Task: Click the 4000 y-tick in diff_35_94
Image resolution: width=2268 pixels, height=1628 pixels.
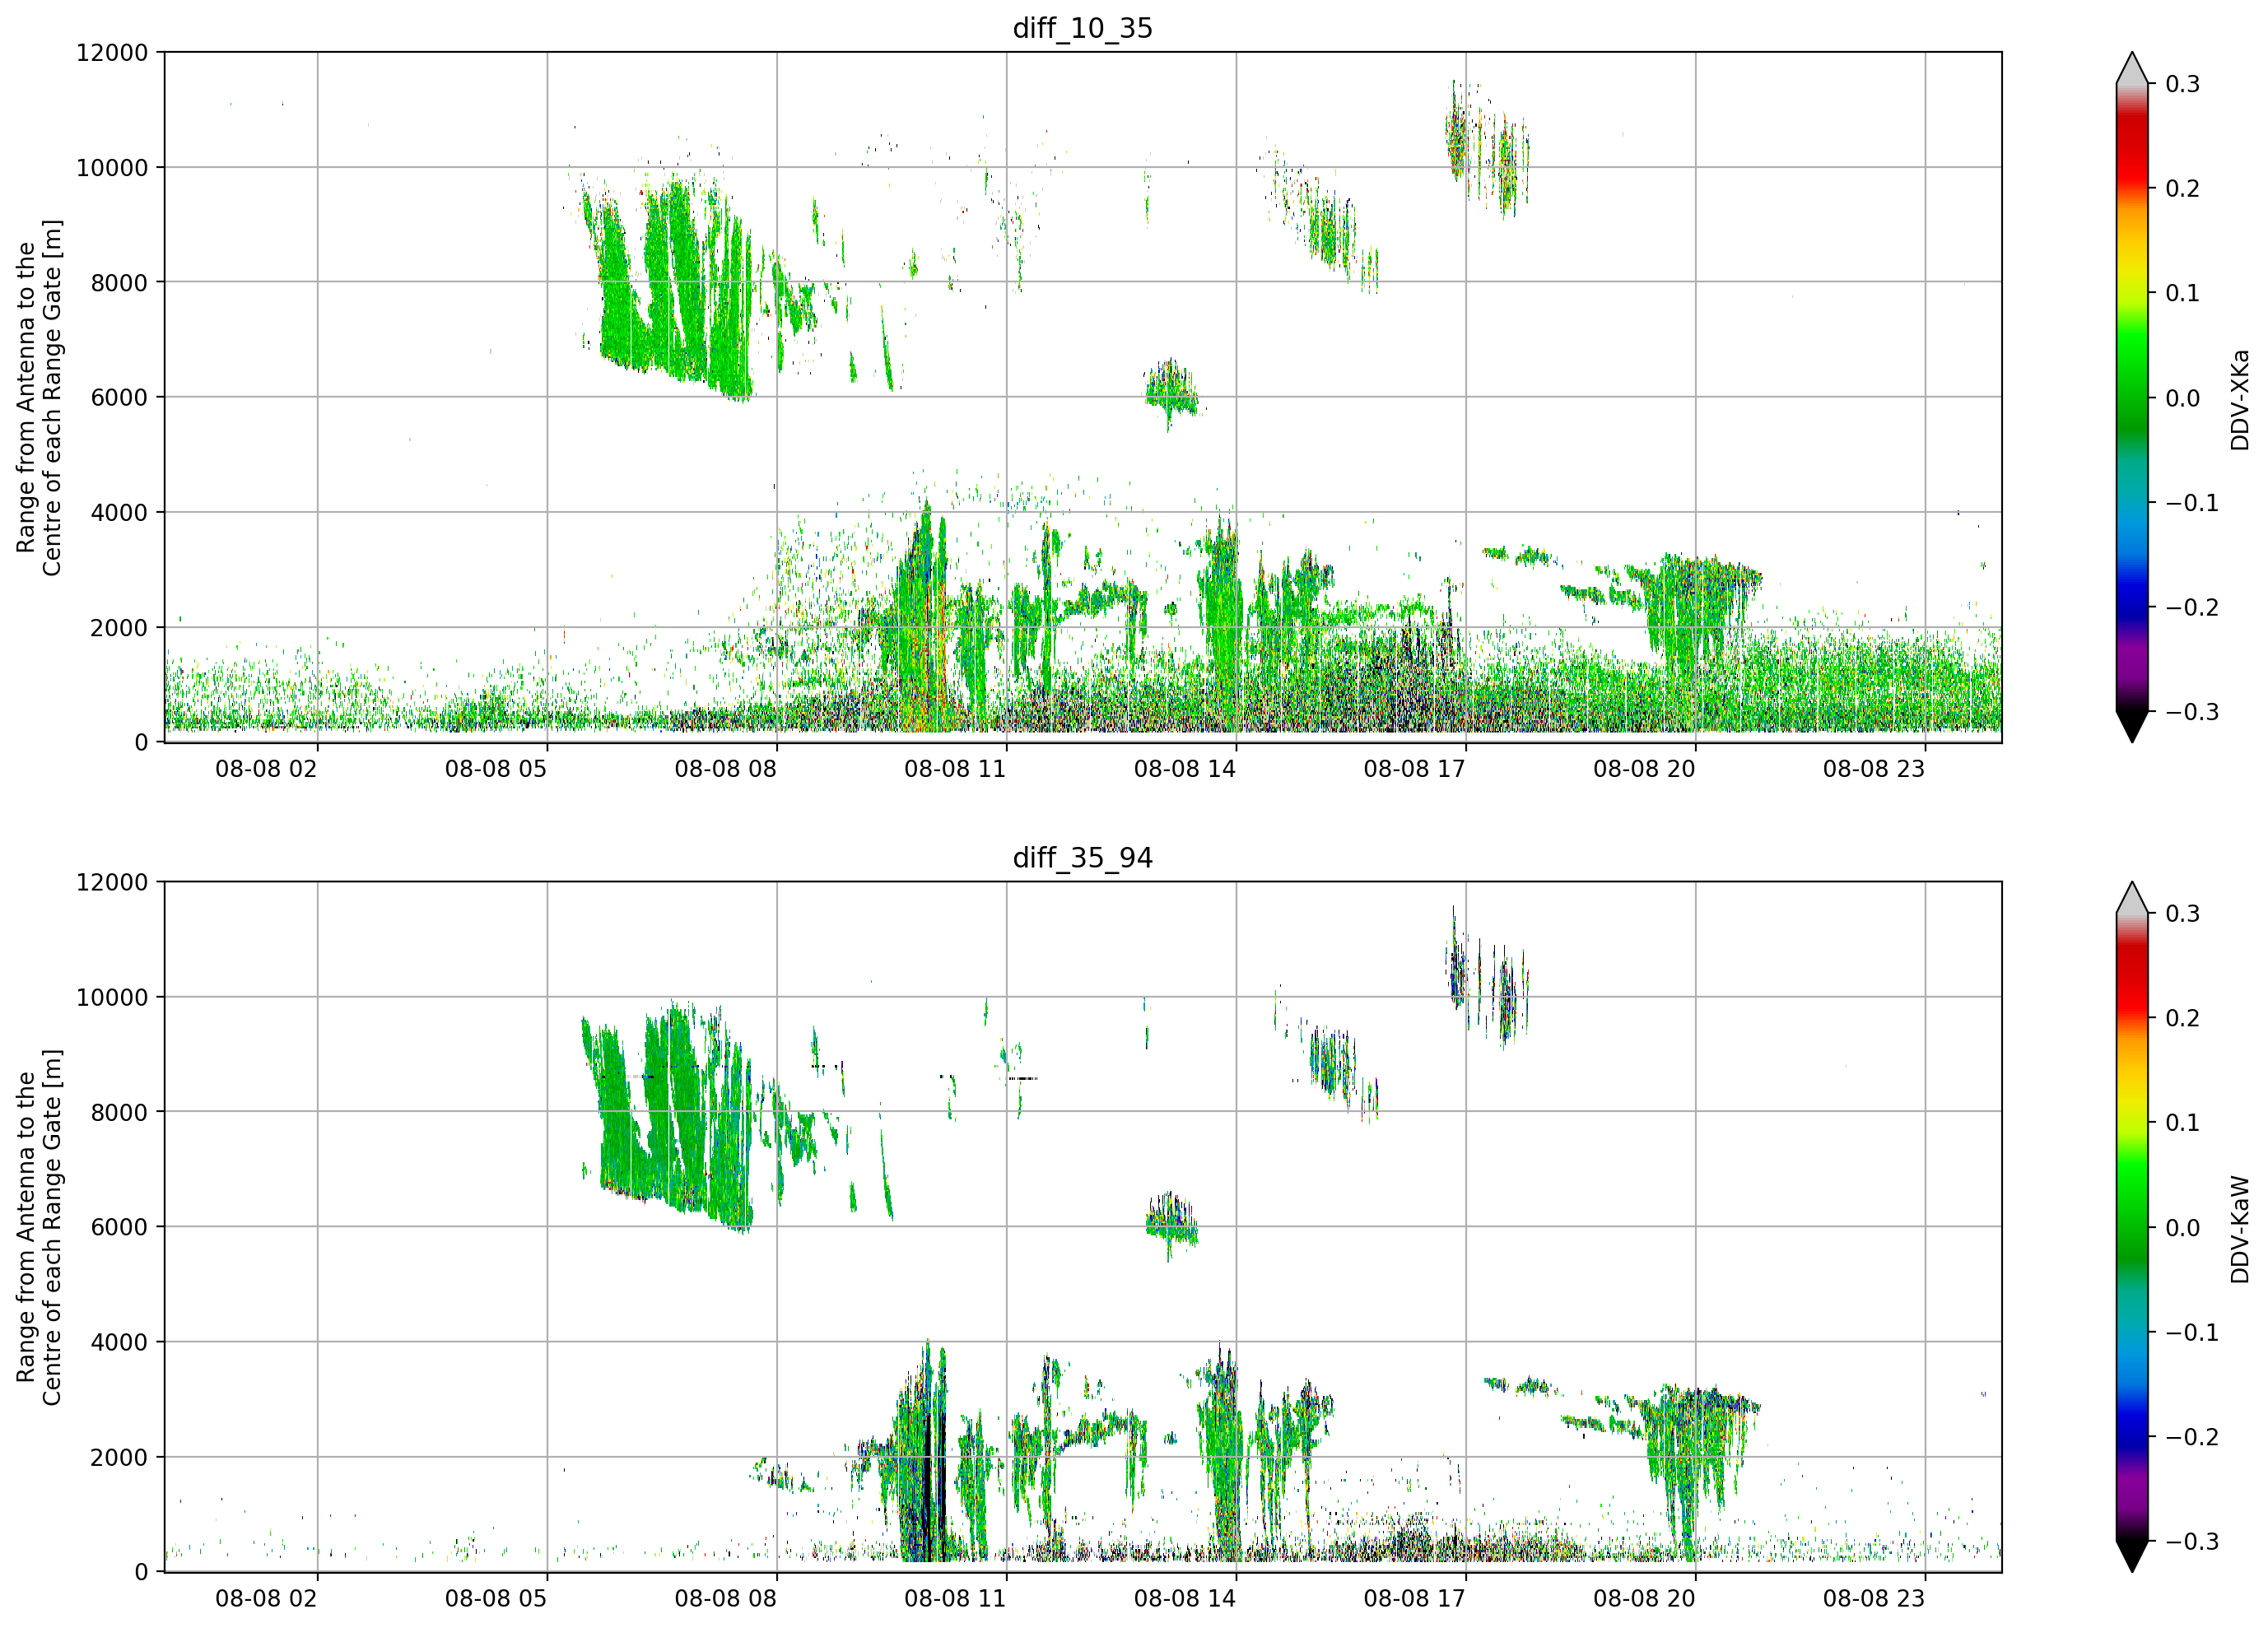Action: coord(119,1342)
